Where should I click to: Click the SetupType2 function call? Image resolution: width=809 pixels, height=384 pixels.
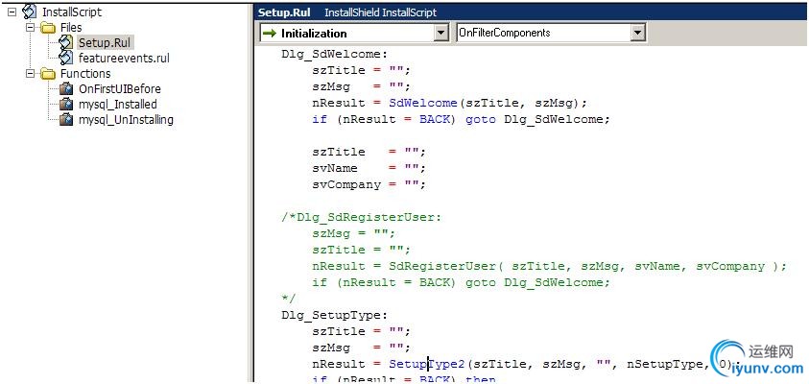pyautogui.click(x=427, y=365)
